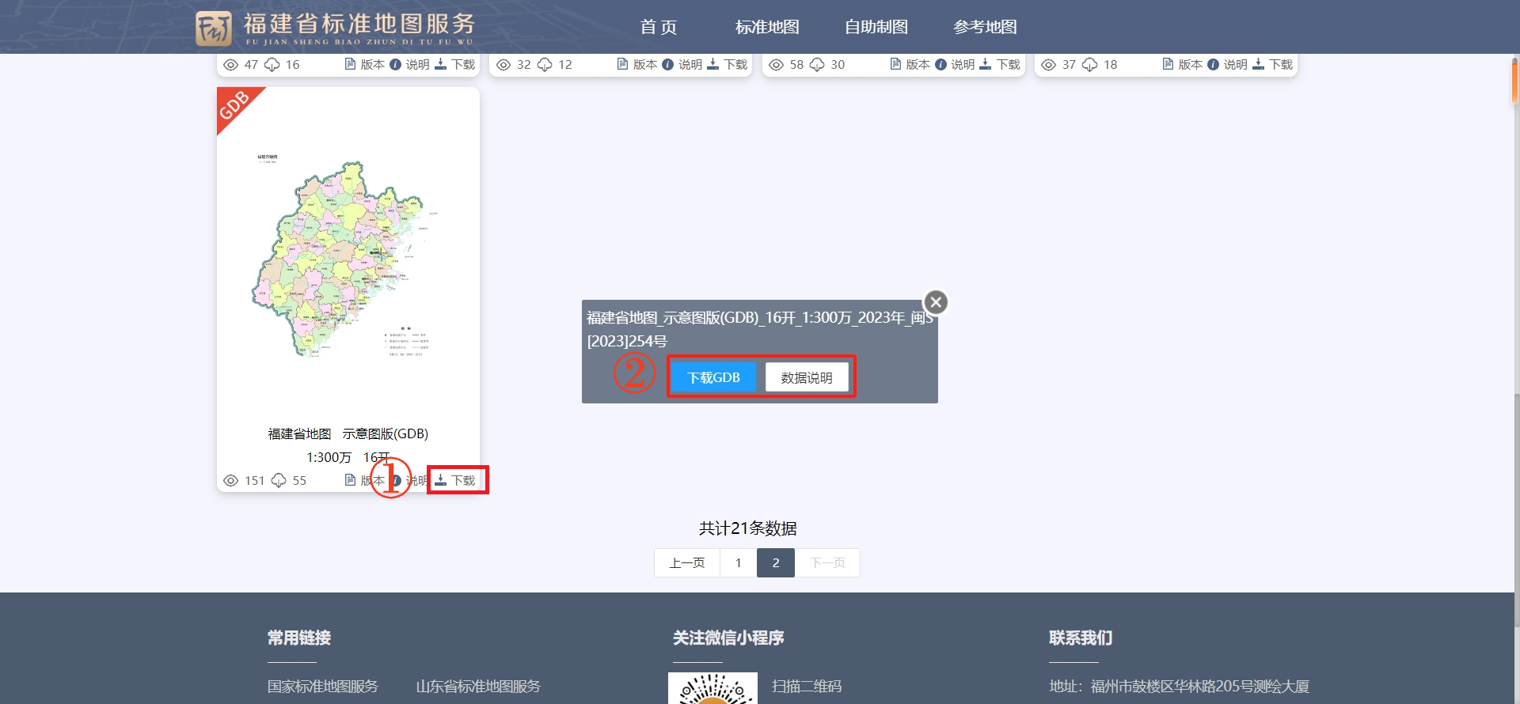Open the 首页 menu item
The width and height of the screenshot is (1520, 704).
coord(658,27)
